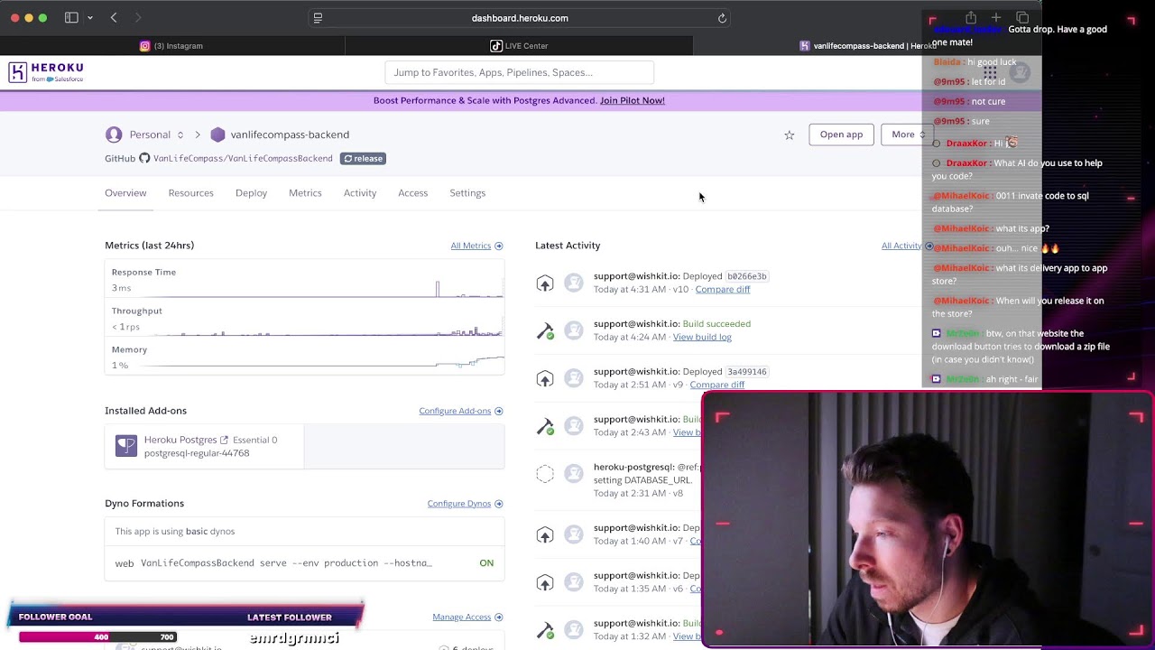This screenshot has width=1155, height=650.
Task: Switch to the LIVE Center browser tab
Action: (x=519, y=46)
